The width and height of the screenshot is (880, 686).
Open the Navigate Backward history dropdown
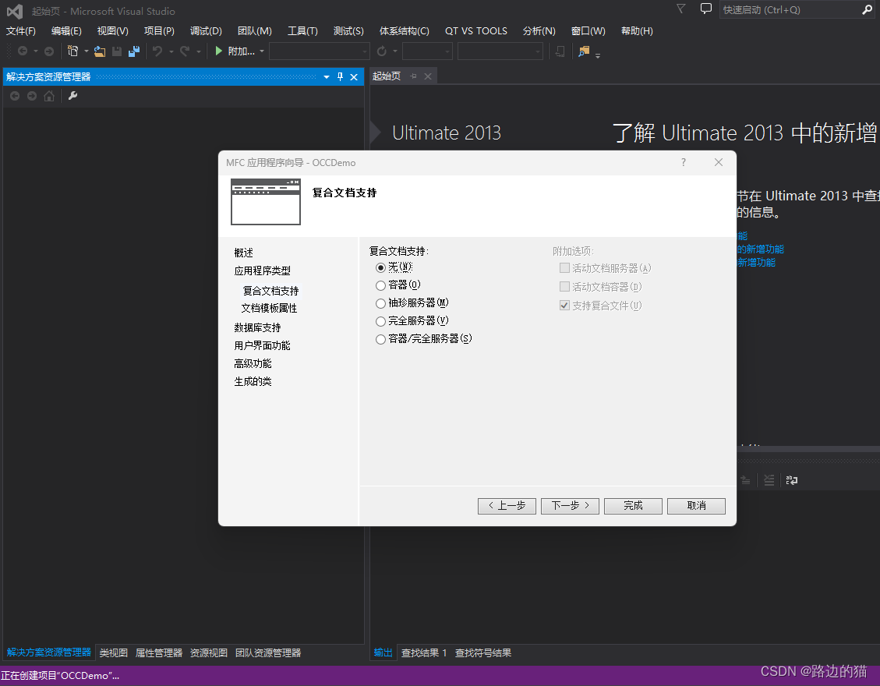(35, 51)
